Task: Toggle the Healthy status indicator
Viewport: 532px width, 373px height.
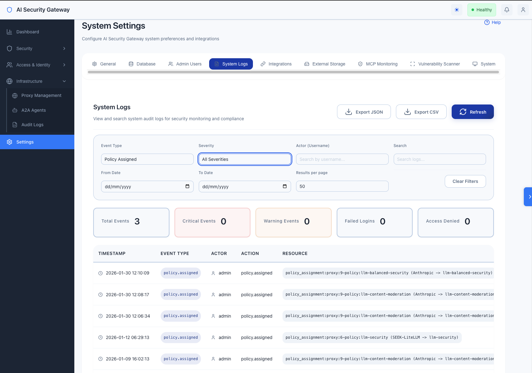Action: pos(482,10)
